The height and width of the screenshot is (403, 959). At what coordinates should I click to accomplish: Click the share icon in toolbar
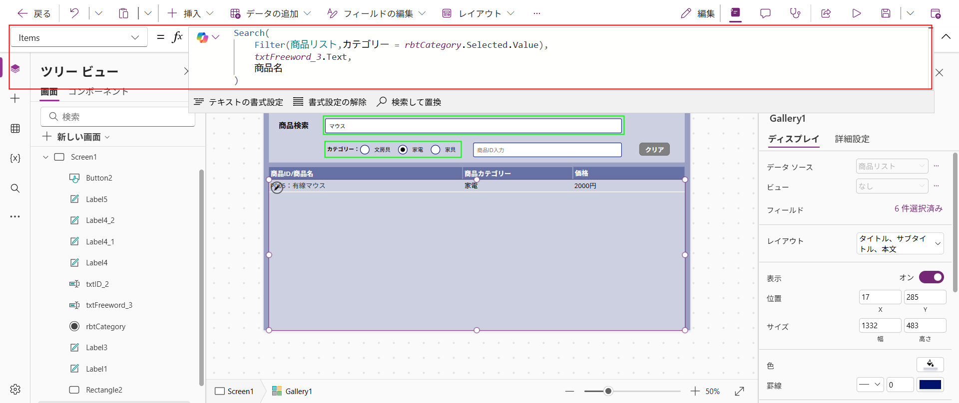(826, 13)
